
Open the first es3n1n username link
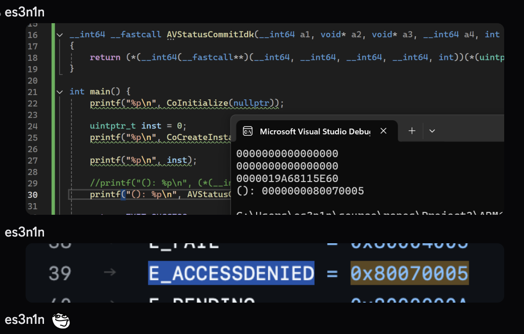point(24,13)
